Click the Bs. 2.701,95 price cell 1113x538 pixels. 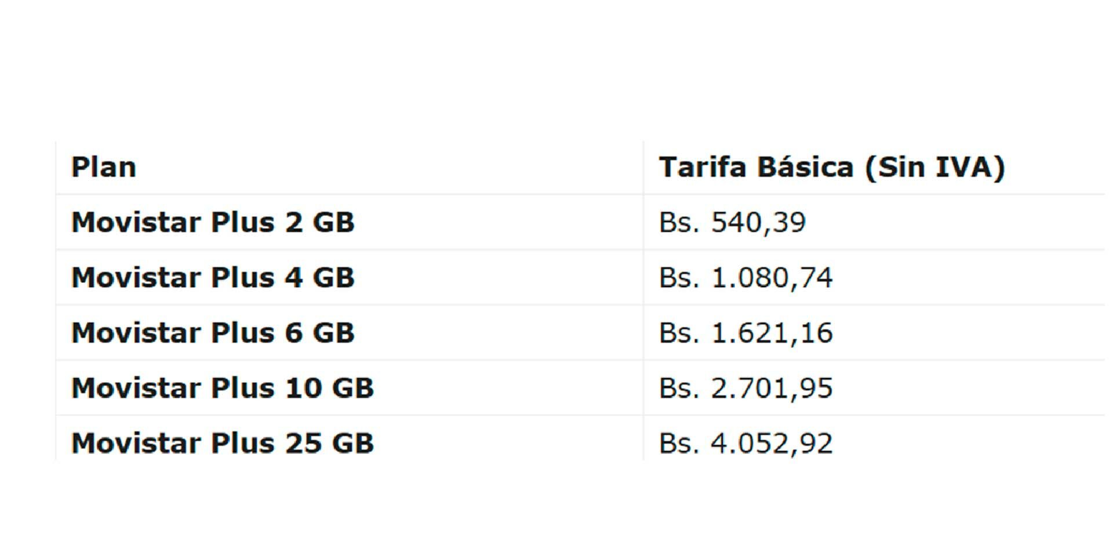745,388
